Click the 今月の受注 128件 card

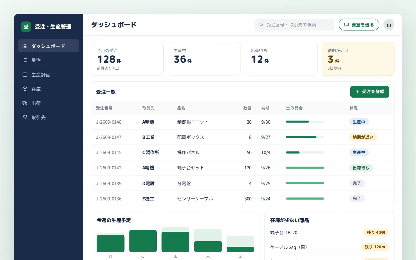tap(127, 59)
